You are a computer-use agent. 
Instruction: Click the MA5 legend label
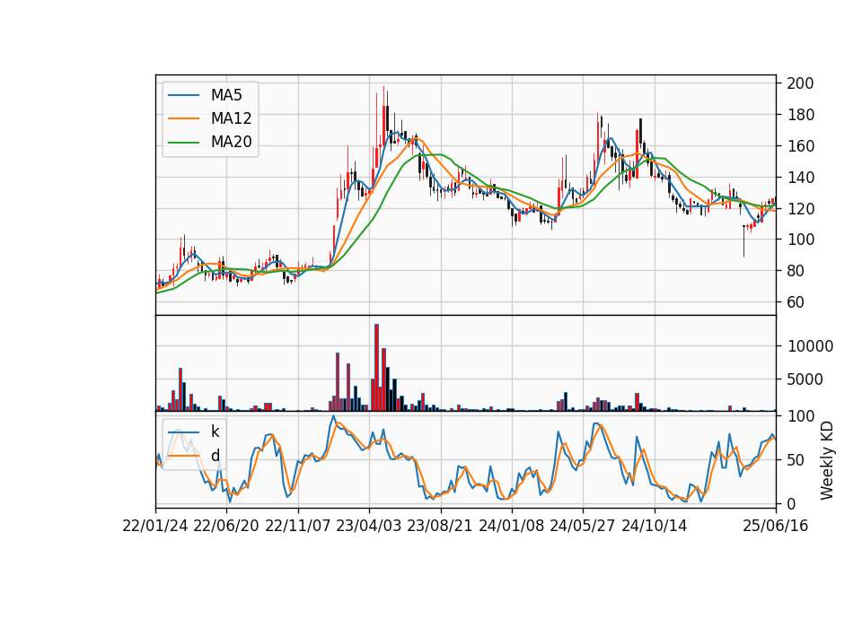[226, 95]
